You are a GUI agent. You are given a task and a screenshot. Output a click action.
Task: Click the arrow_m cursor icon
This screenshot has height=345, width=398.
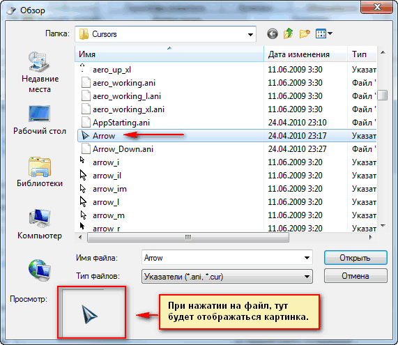coord(83,215)
